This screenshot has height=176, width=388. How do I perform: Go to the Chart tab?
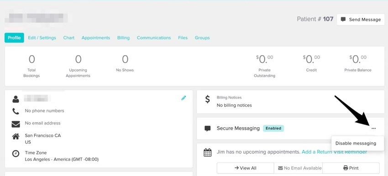coord(69,38)
